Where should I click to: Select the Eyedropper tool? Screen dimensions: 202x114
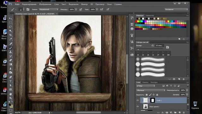click(10, 39)
